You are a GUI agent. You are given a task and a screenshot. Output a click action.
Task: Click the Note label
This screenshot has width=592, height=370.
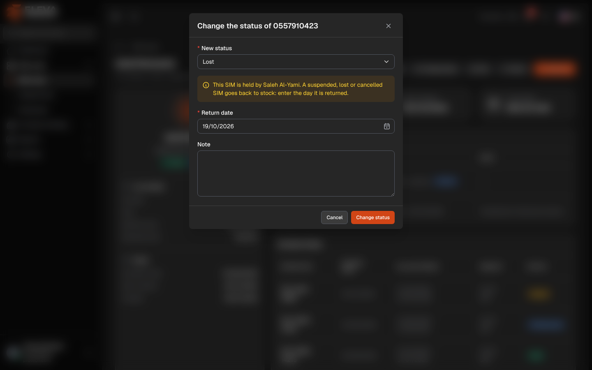click(204, 144)
